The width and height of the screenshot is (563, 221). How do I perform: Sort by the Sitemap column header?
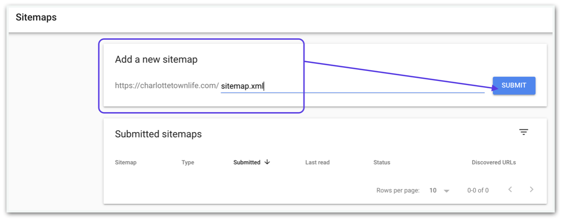[x=126, y=163]
